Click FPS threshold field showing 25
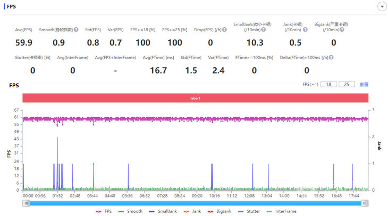The width and height of the screenshot is (388, 216). pyautogui.click(x=347, y=84)
